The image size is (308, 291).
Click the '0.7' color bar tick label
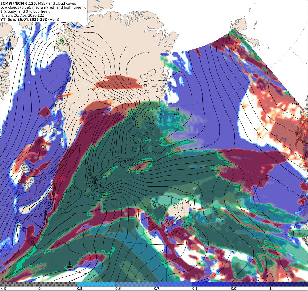156,289
